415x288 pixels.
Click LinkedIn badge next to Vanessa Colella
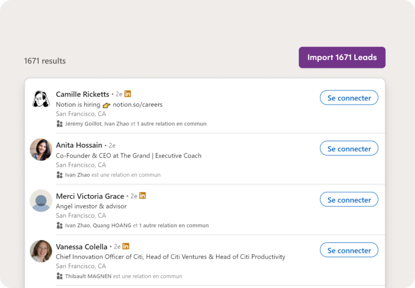126,246
